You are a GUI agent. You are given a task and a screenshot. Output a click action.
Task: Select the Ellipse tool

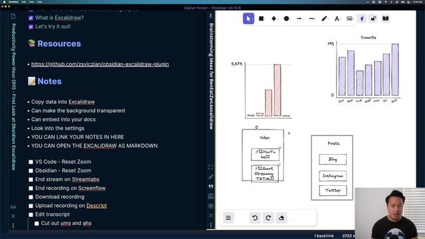point(286,19)
